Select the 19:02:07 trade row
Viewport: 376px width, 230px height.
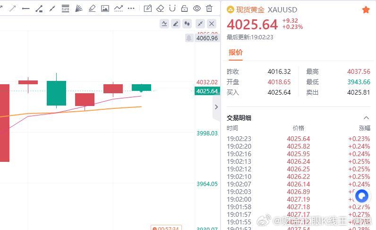[x=299, y=184]
